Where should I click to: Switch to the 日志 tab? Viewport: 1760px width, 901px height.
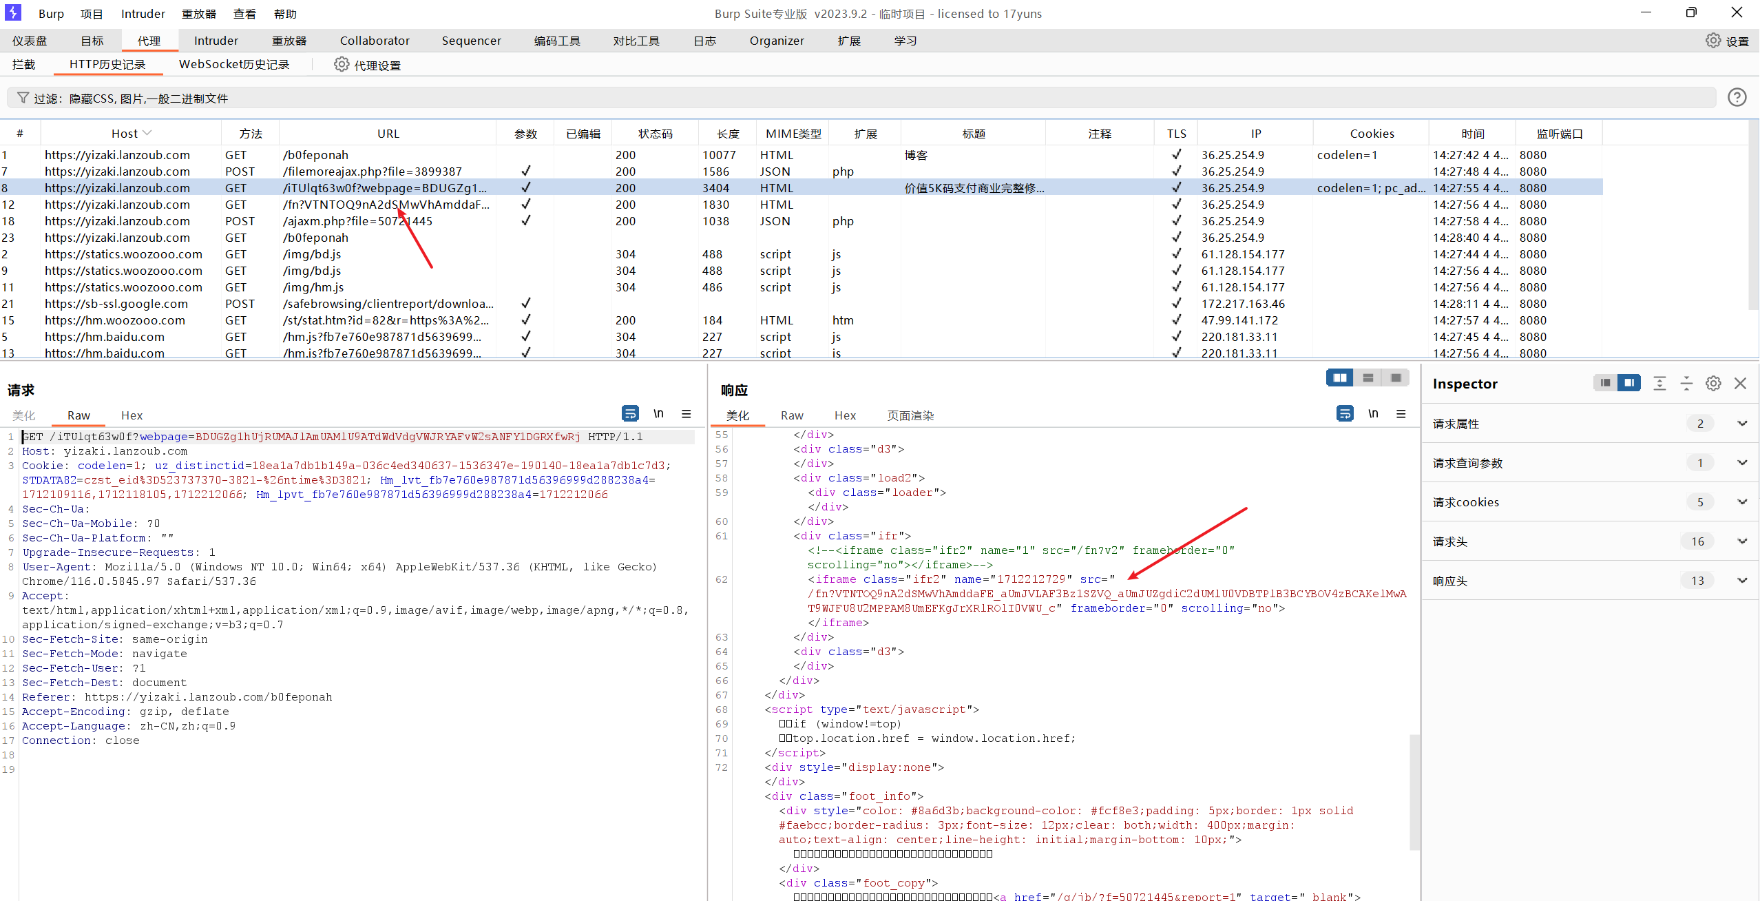click(x=704, y=41)
